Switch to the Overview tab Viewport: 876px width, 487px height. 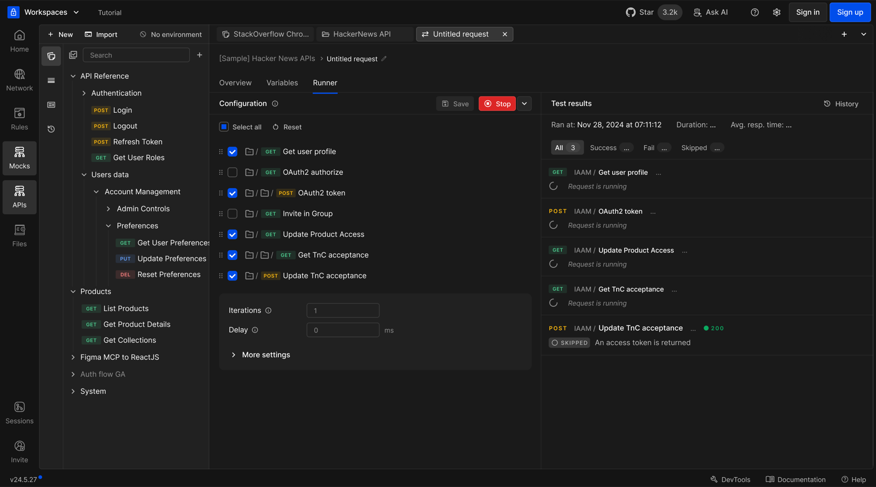click(235, 83)
